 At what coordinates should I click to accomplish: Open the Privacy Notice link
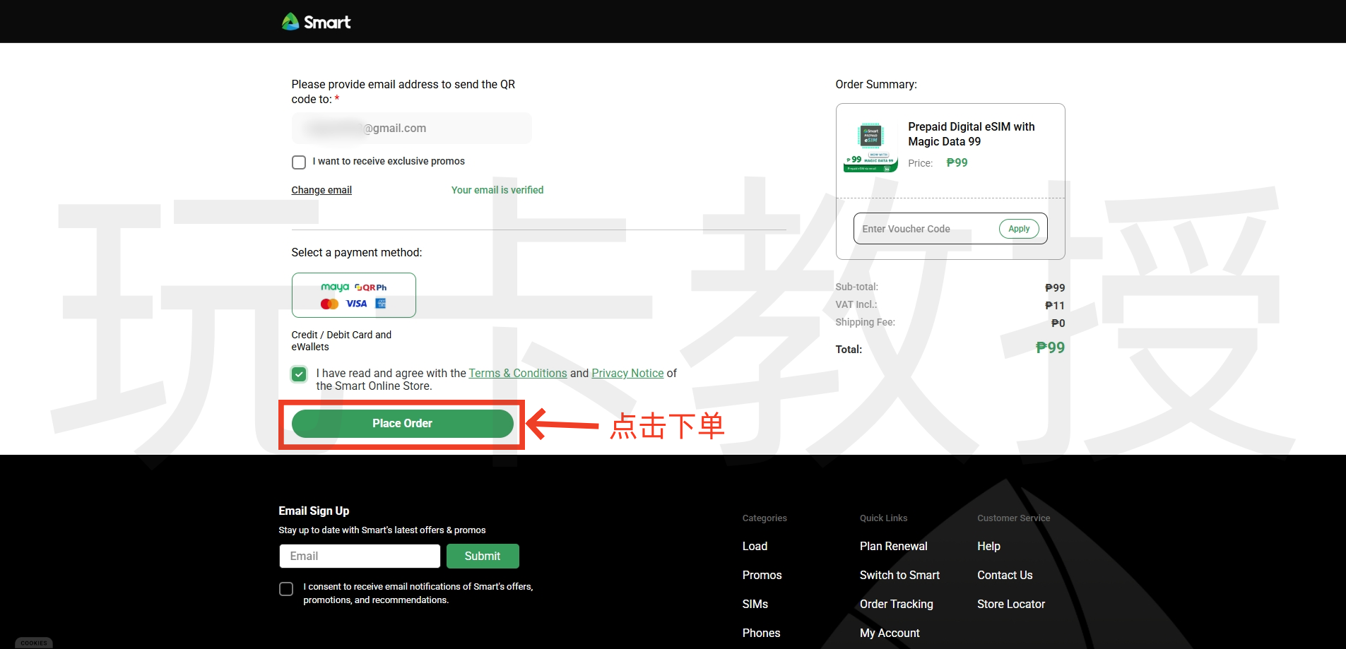627,373
